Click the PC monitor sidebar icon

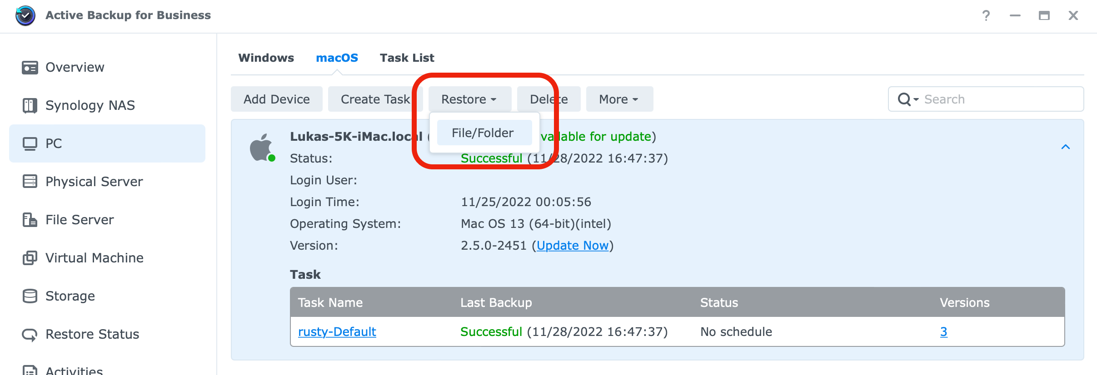coord(30,144)
